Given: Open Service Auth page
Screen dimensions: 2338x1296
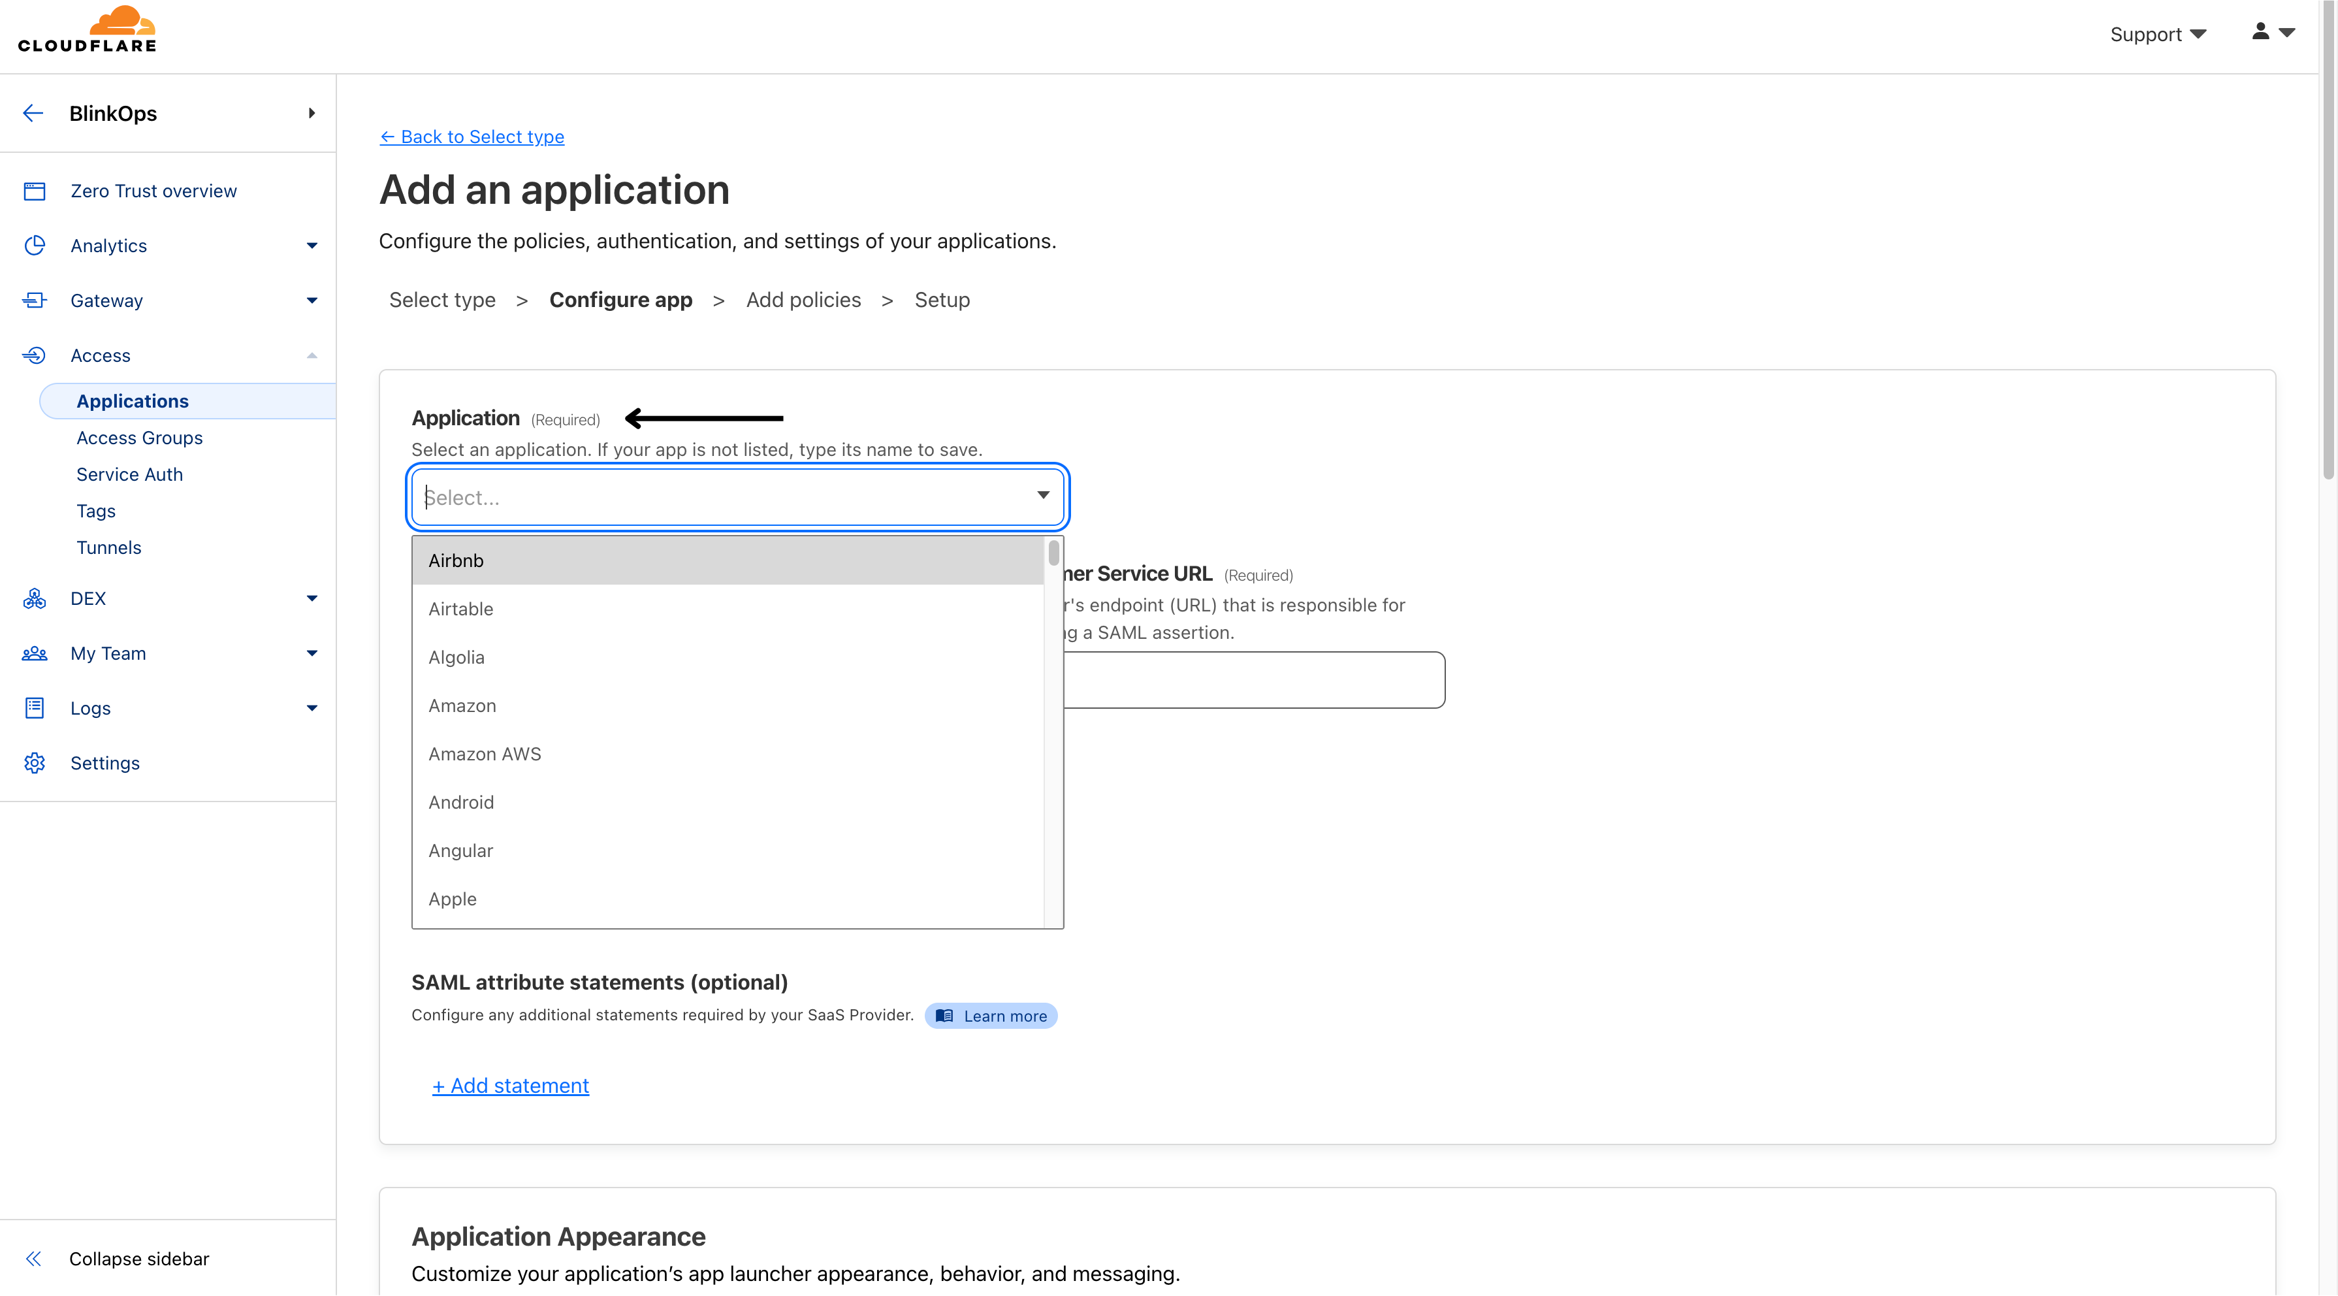Looking at the screenshot, I should [130, 475].
